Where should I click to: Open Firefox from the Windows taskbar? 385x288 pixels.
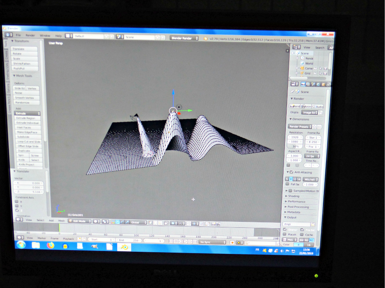coord(50,245)
